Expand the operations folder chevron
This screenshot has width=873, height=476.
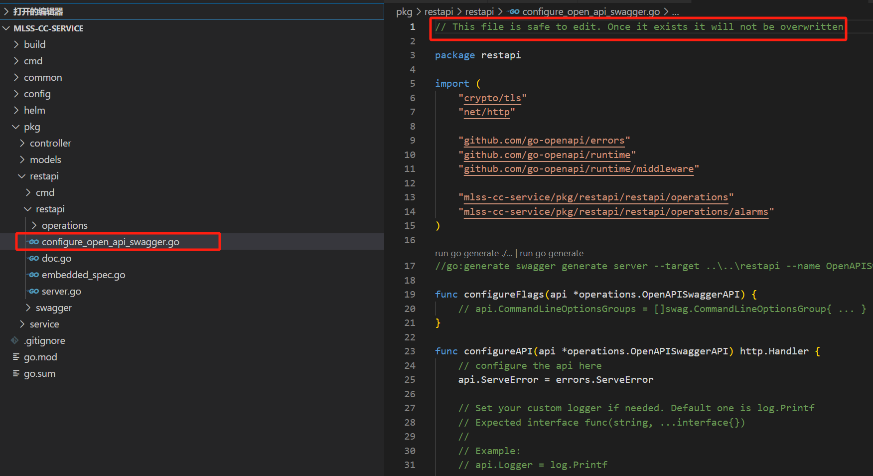click(x=34, y=225)
